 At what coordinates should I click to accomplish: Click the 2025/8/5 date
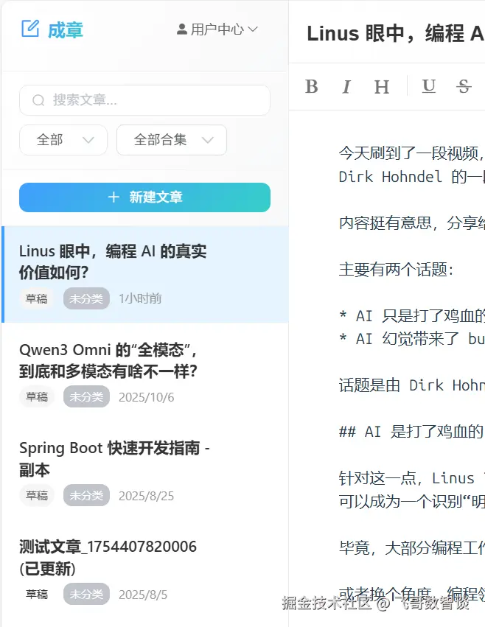143,595
